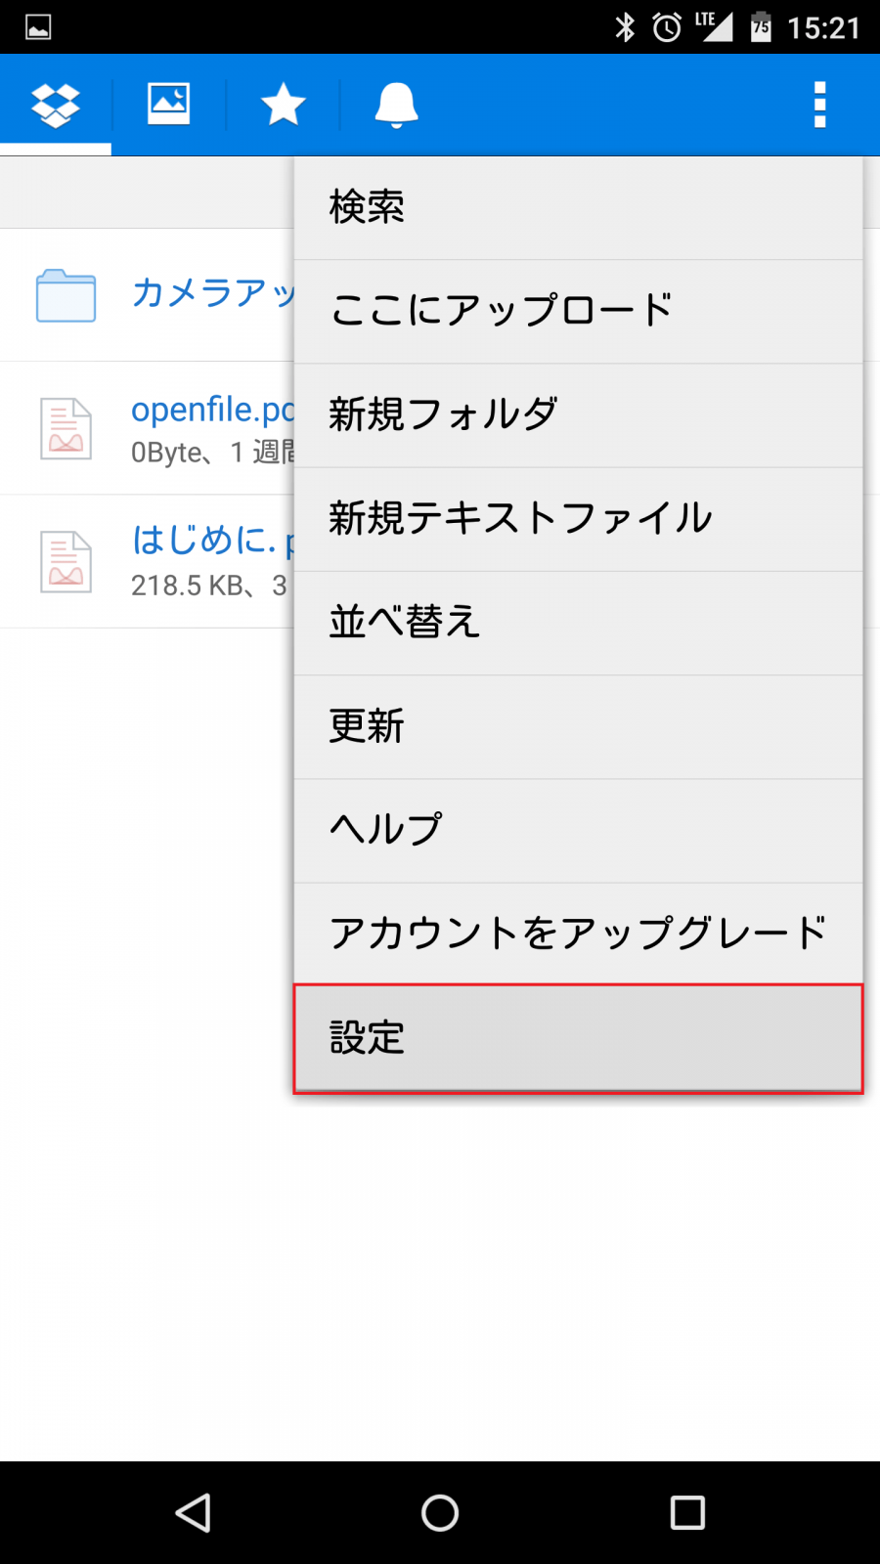Open the notifications bell icon
This screenshot has width=880, height=1564.
[x=396, y=104]
